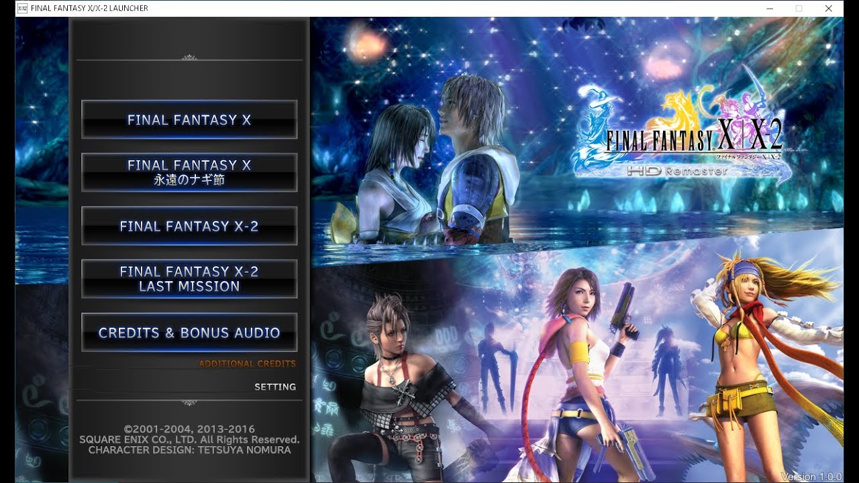Close the FINAL FANTASY X/X-2 launcher
The height and width of the screenshot is (483, 859).
tap(829, 8)
